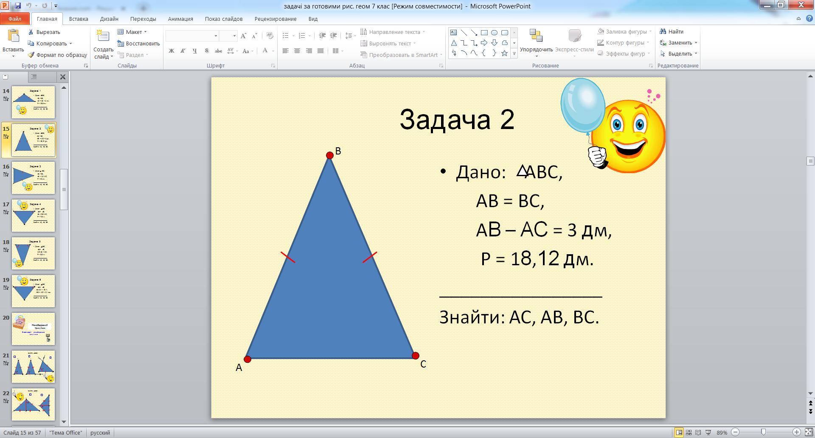Save the presentation from the quick access toolbar

coord(18,6)
